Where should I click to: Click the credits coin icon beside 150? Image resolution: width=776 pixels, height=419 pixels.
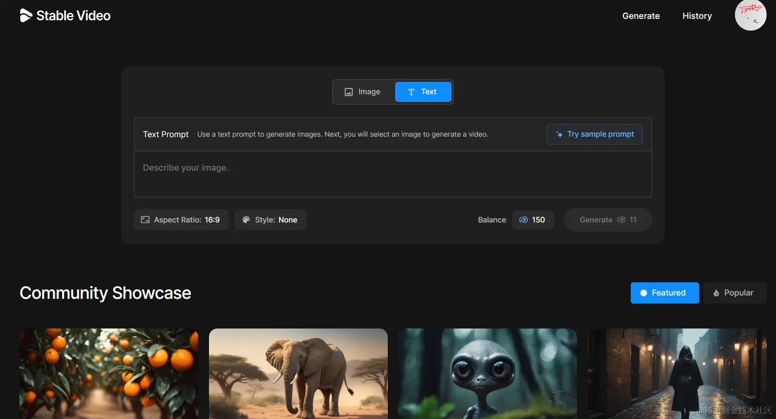coord(523,220)
